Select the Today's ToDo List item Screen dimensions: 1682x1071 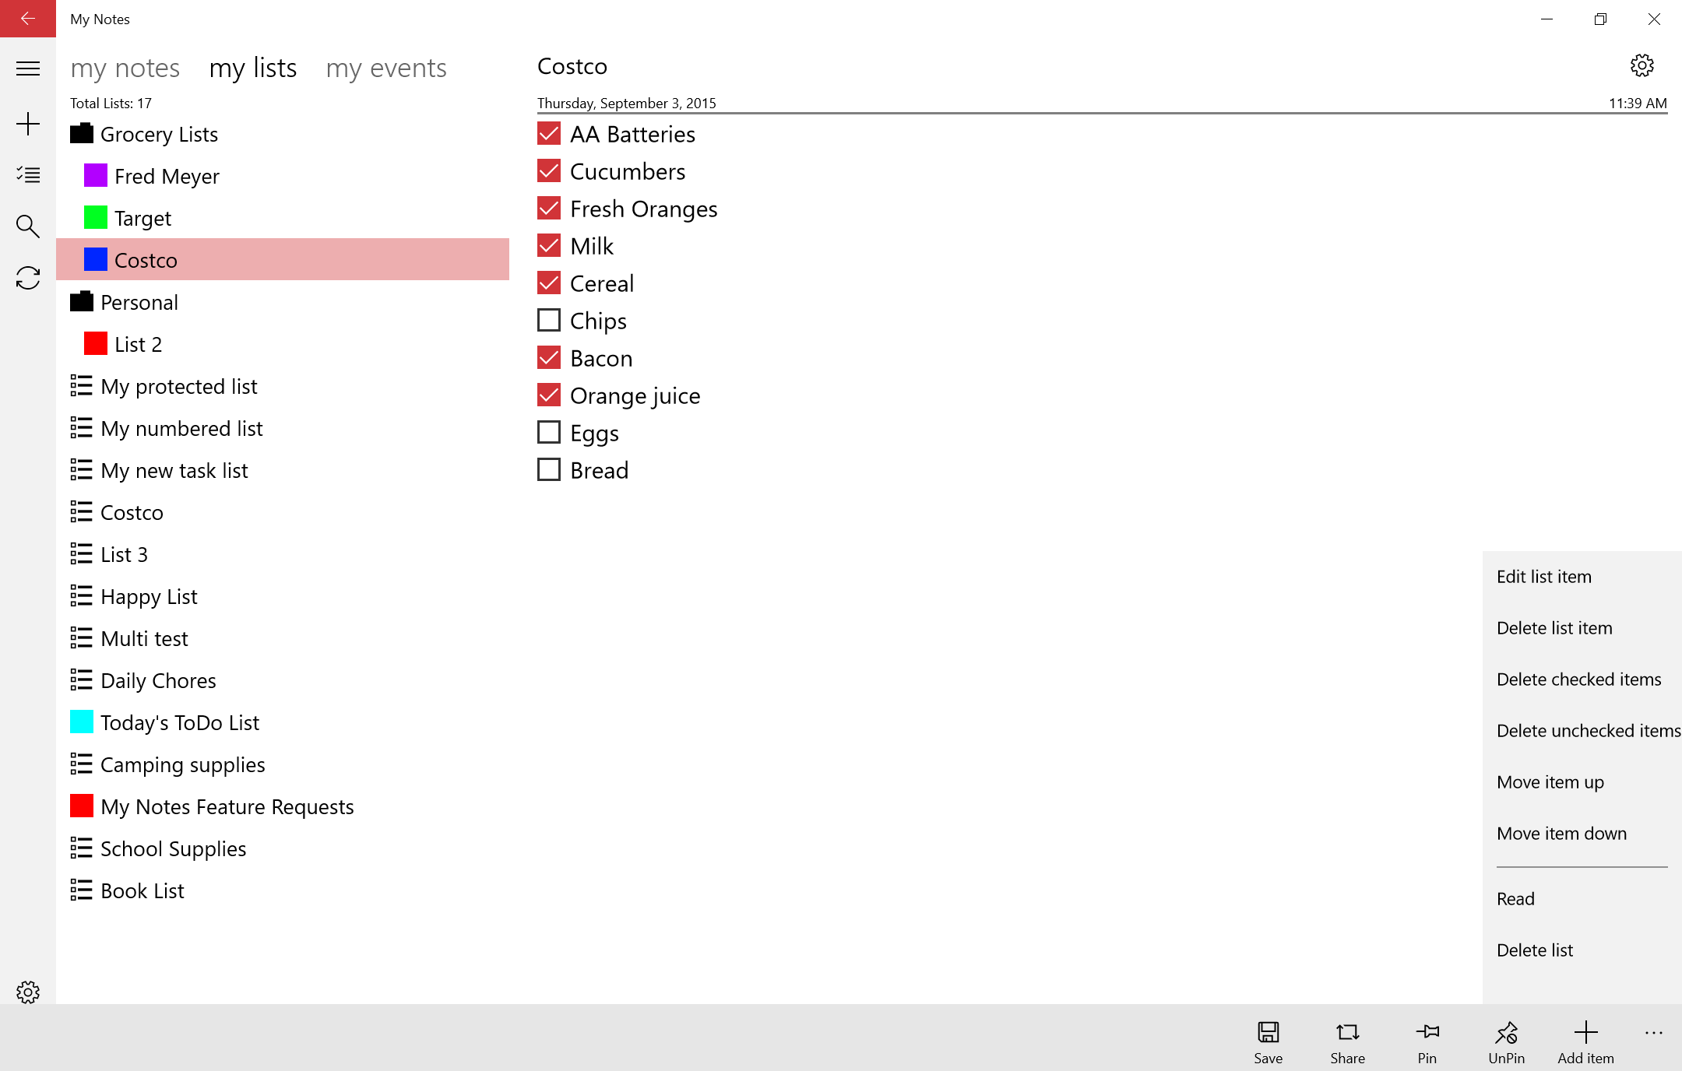tap(179, 722)
